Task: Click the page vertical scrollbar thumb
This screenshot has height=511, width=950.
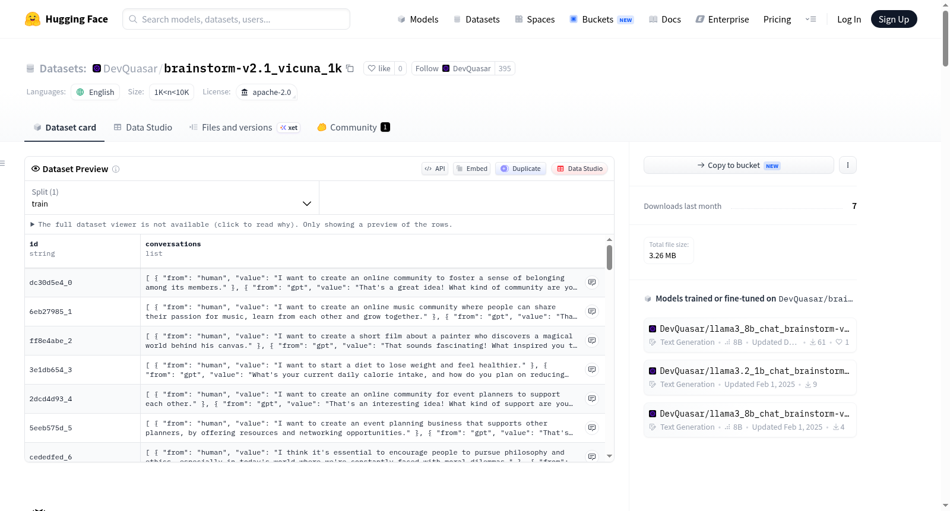Action: (945, 38)
